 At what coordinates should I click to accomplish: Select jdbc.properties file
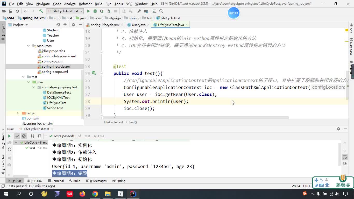(x=53, y=51)
